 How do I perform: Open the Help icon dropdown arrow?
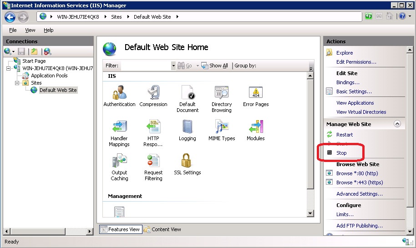tap(410, 16)
